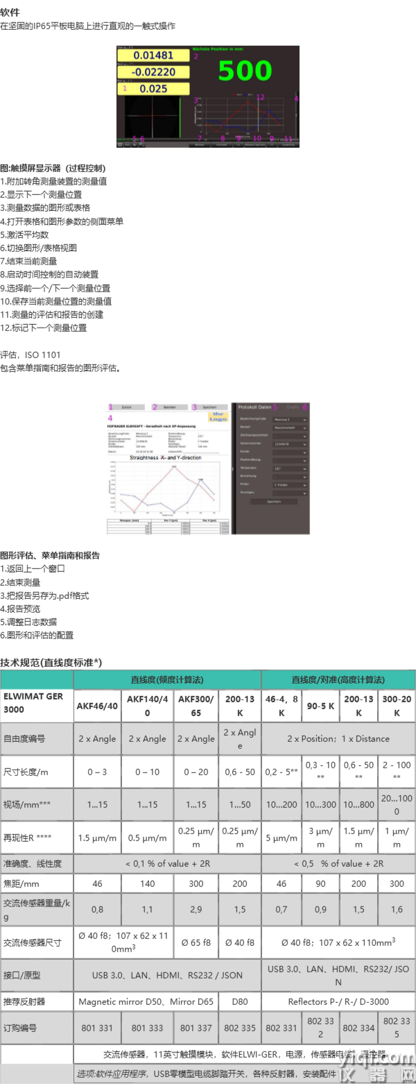Open the touch screen process control screenshot
Viewport: 416px width, 1084px height.
[208, 96]
